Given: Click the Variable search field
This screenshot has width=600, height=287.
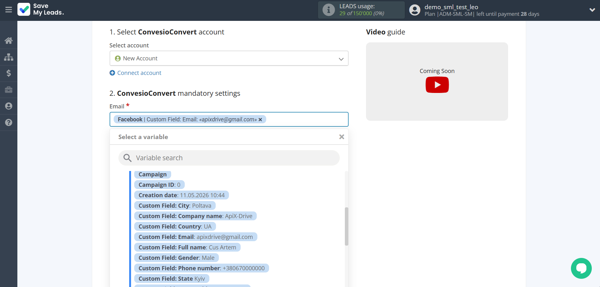Looking at the screenshot, I should [x=229, y=158].
